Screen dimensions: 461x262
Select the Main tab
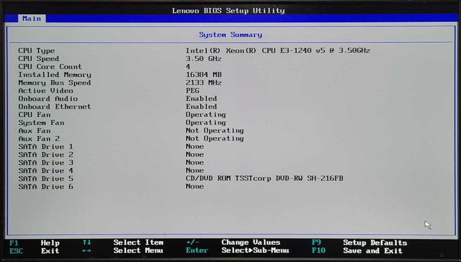[32, 18]
